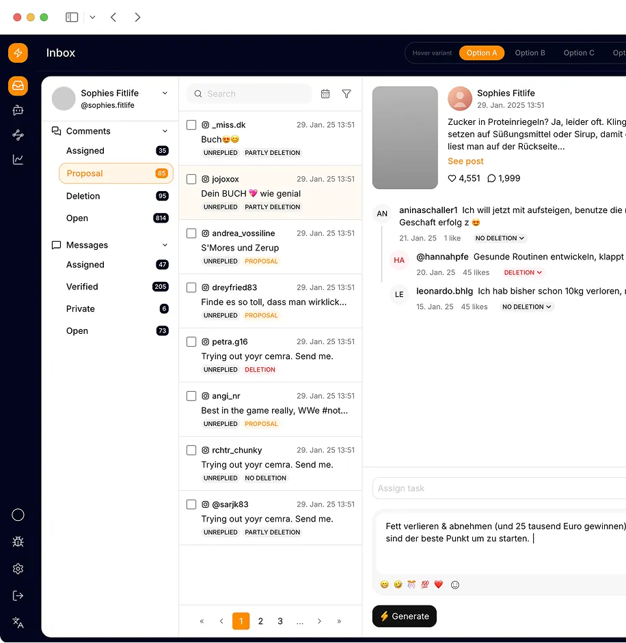Check the jojoxox comment checkbox
Screen dimensions: 626x643
point(191,180)
